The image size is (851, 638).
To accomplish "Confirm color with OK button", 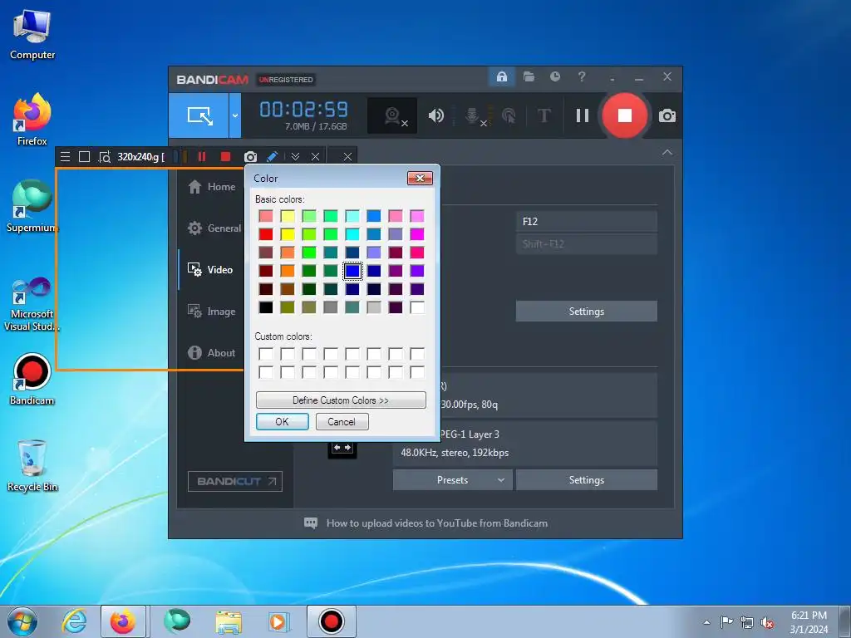I will pyautogui.click(x=283, y=421).
